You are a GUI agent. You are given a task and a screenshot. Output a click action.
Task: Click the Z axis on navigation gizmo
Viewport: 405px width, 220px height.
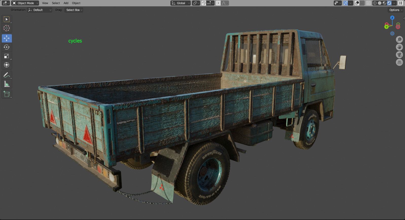(x=392, y=18)
